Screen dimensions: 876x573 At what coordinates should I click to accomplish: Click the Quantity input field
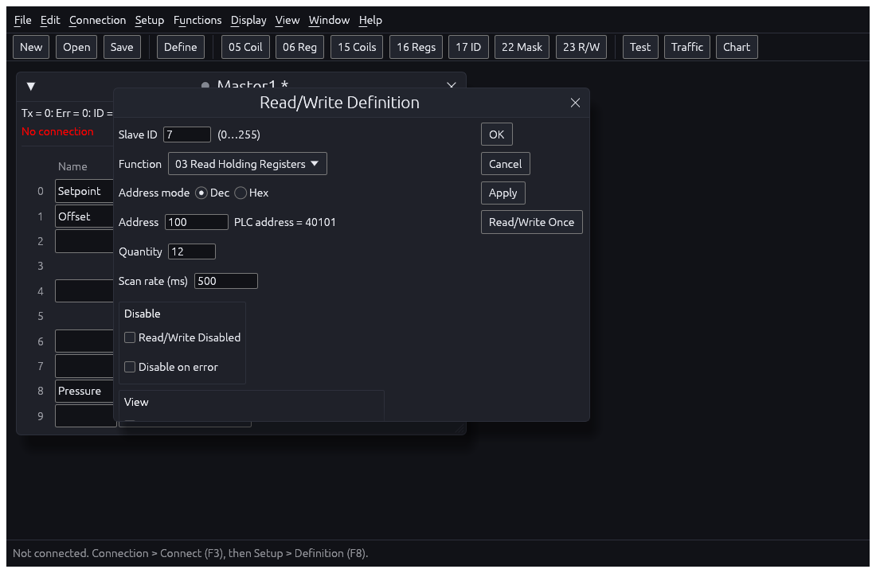[192, 251]
